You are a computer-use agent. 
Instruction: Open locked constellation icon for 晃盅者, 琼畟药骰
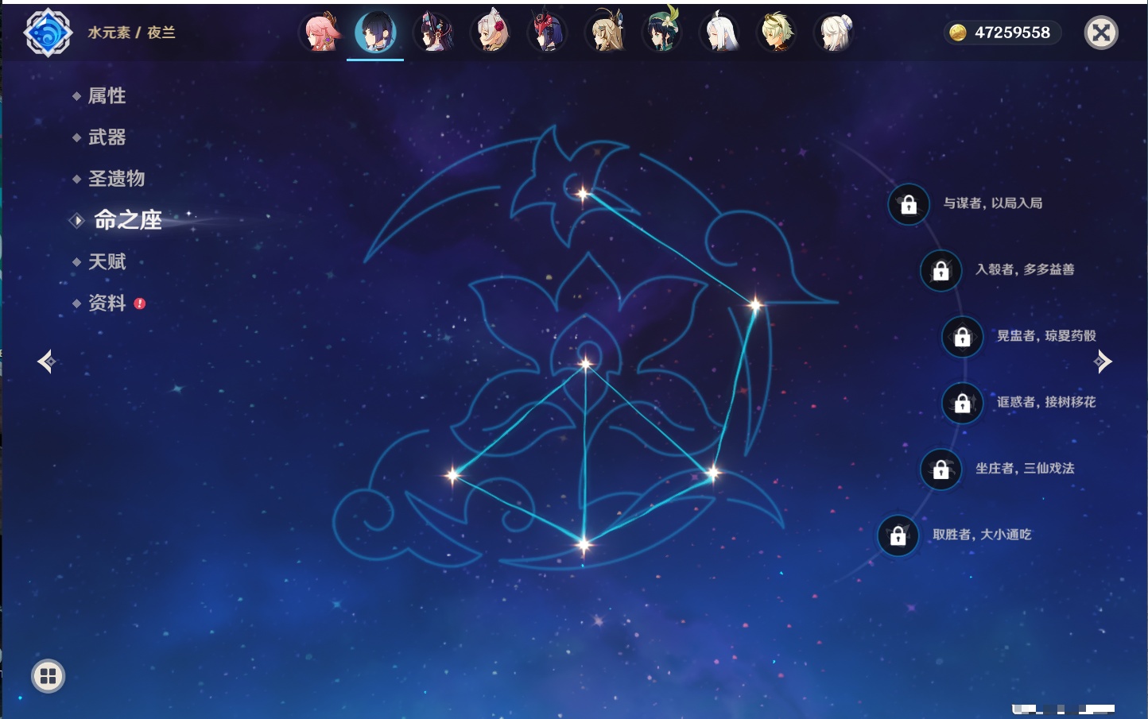pyautogui.click(x=963, y=336)
